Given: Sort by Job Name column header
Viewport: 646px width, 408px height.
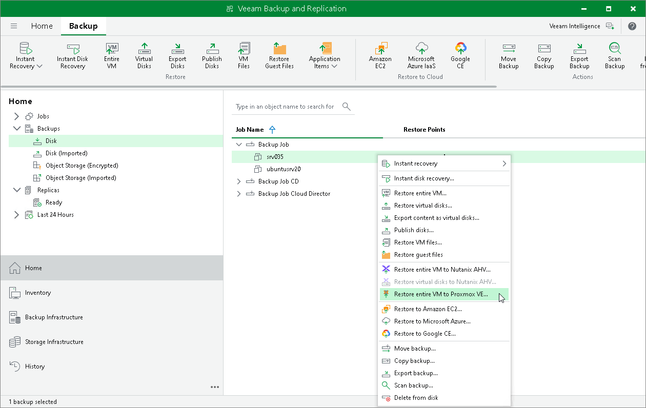Looking at the screenshot, I should [250, 130].
